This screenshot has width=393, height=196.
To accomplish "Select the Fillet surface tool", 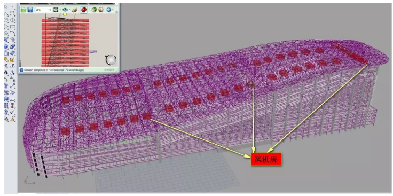I will click(x=12, y=40).
